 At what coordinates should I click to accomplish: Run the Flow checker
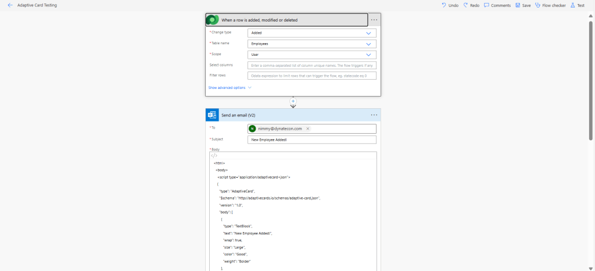click(x=538, y=5)
